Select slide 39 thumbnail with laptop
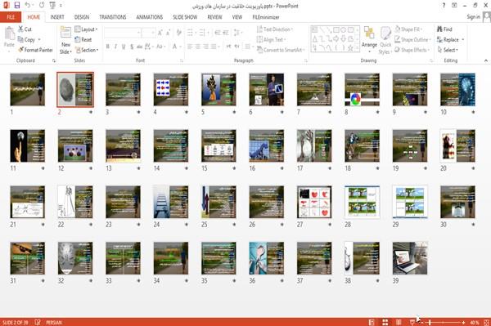Screen dimensions: 491x326 tap(410, 258)
